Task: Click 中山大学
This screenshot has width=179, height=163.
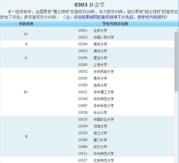Action: coord(100,113)
